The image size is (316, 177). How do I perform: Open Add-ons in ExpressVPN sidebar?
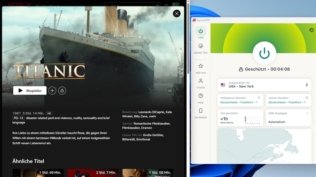(200, 69)
